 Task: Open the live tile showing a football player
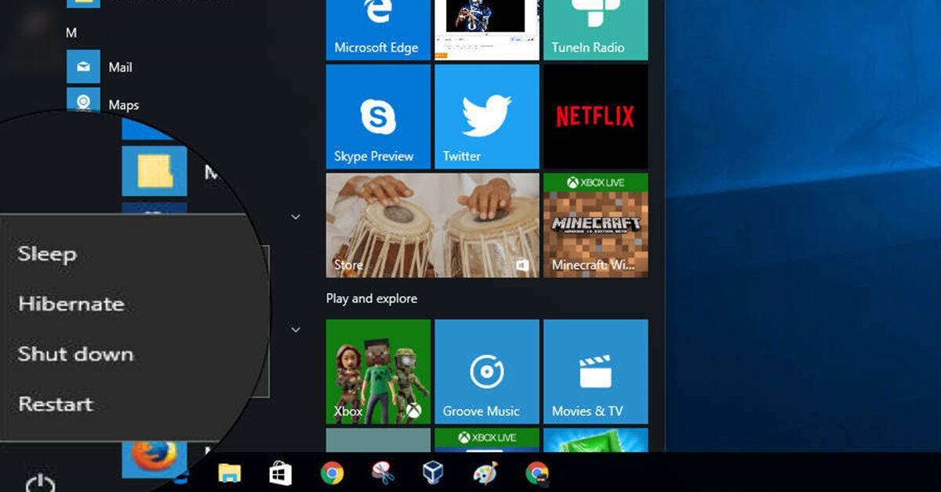point(487,30)
